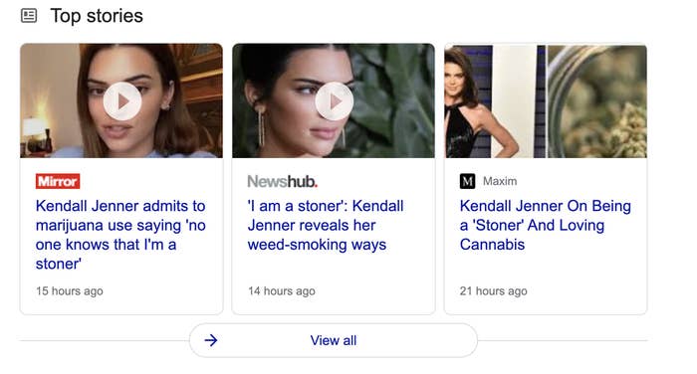Click the arrow icon beside View all
The width and height of the screenshot is (697, 374).
211,341
